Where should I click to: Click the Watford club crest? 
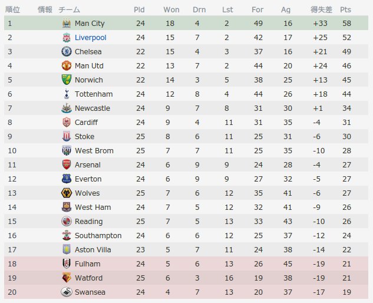coord(67,278)
